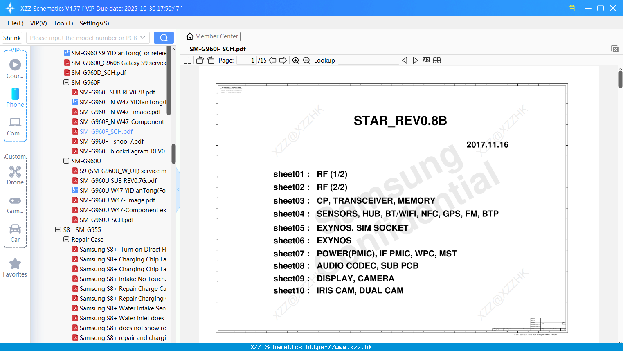
Task: Click the xzz.hk website link in status bar
Action: click(339, 347)
